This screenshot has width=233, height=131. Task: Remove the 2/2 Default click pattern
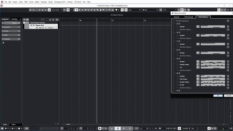pos(228,27)
